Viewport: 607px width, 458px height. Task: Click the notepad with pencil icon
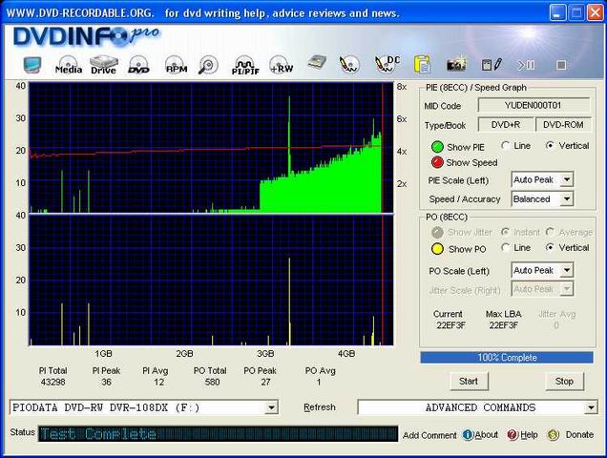click(492, 65)
